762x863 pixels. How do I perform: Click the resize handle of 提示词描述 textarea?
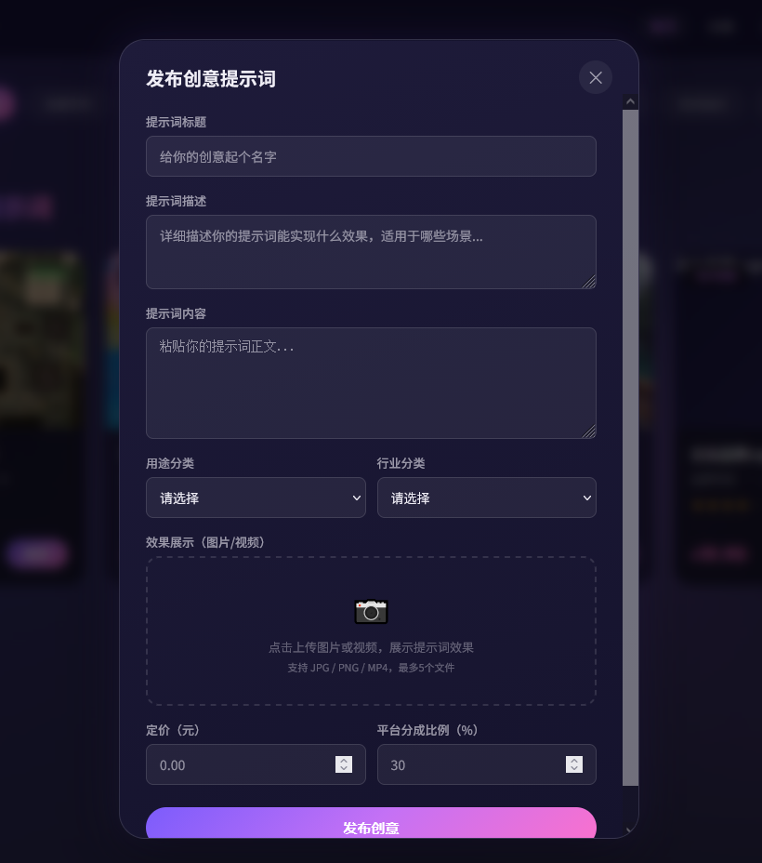[x=589, y=283]
